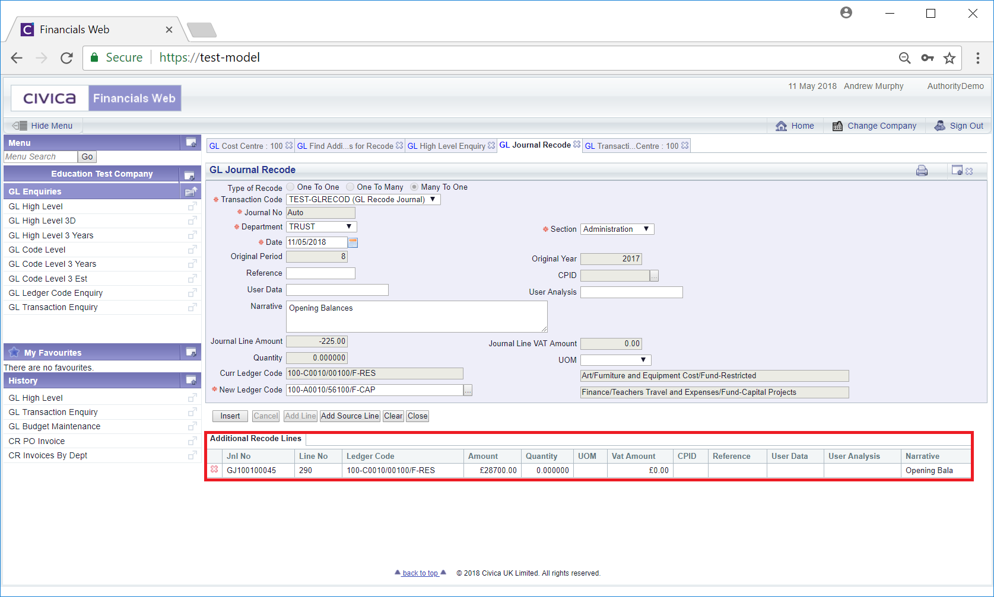The width and height of the screenshot is (994, 597).
Task: Open the browser three-dot menu
Action: tap(977, 58)
